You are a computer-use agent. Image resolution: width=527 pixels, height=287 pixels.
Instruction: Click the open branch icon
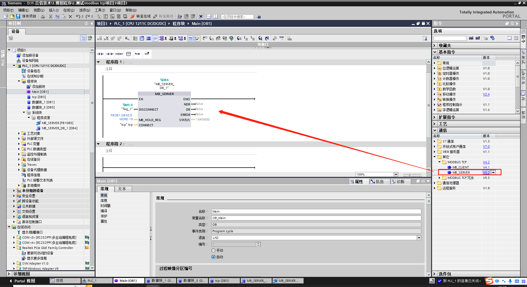[138, 54]
